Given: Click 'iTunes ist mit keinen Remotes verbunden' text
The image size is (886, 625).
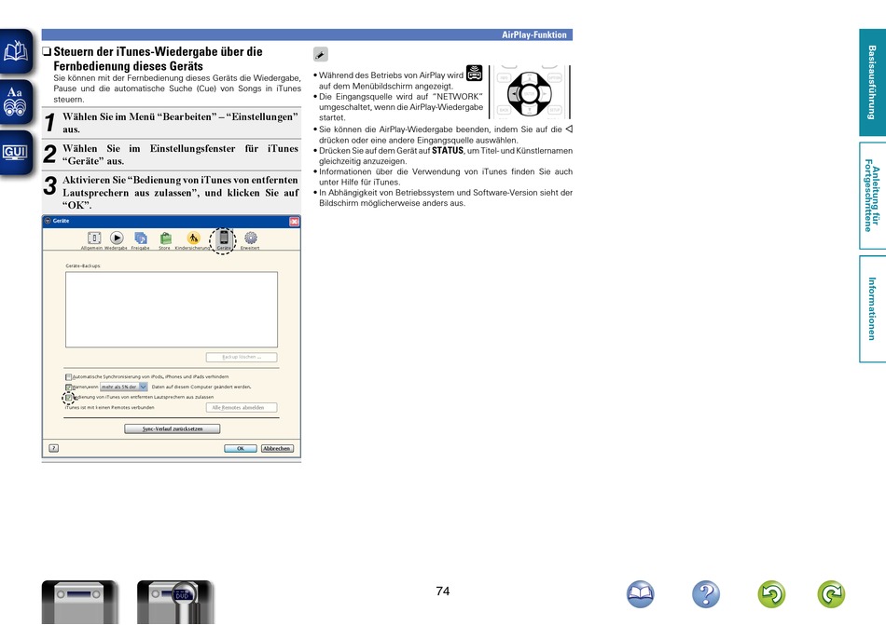Looking at the screenshot, I should tap(110, 407).
